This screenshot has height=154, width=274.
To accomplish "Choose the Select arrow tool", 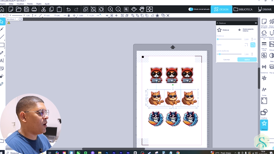I will click(2, 22).
